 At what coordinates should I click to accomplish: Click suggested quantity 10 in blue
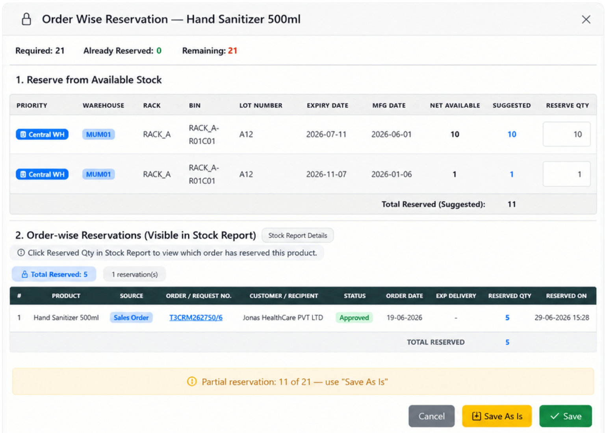click(512, 134)
